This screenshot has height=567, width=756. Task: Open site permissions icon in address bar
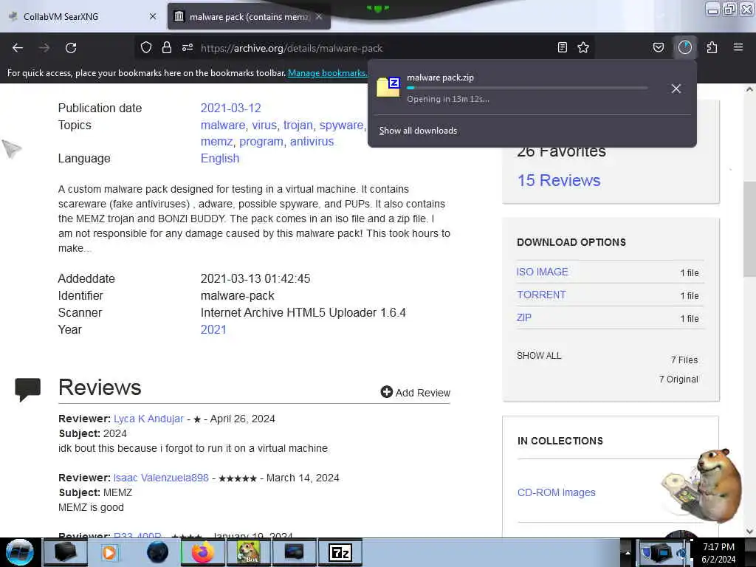pyautogui.click(x=188, y=47)
